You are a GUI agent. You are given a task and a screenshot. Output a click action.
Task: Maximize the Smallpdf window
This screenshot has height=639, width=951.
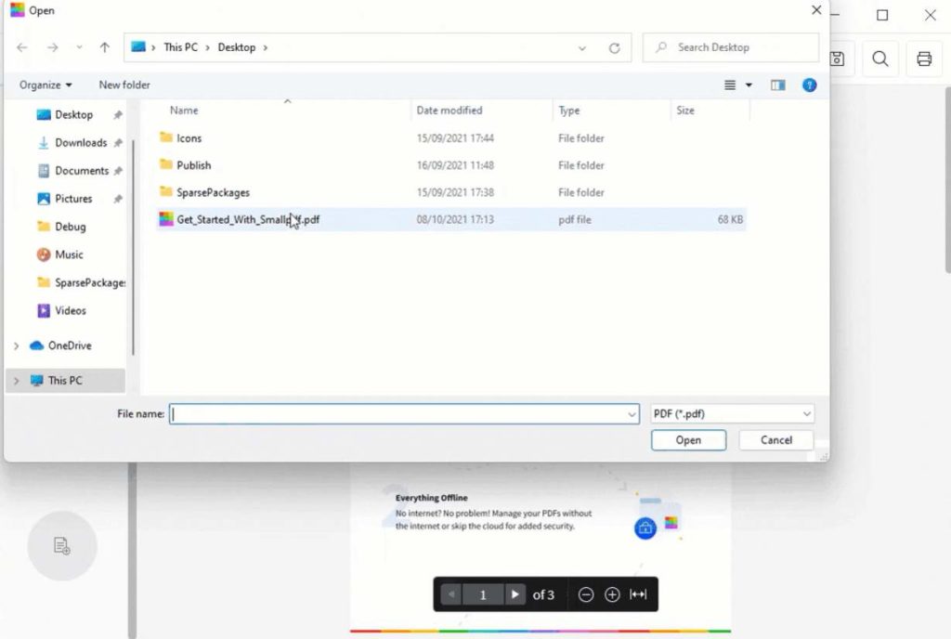coord(882,15)
